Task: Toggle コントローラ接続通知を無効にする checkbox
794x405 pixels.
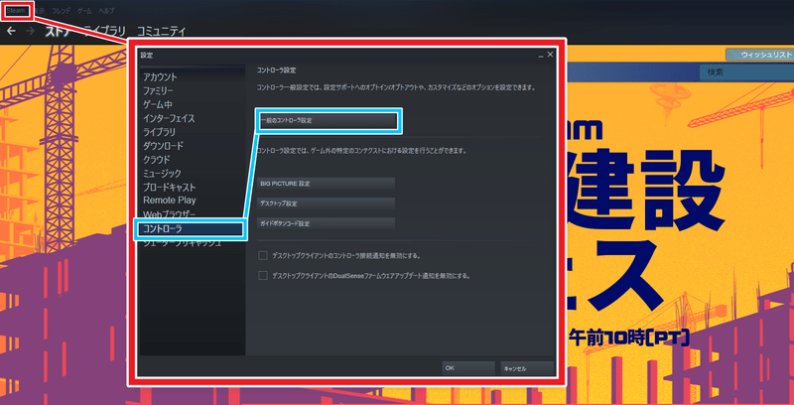Action: pyautogui.click(x=263, y=256)
